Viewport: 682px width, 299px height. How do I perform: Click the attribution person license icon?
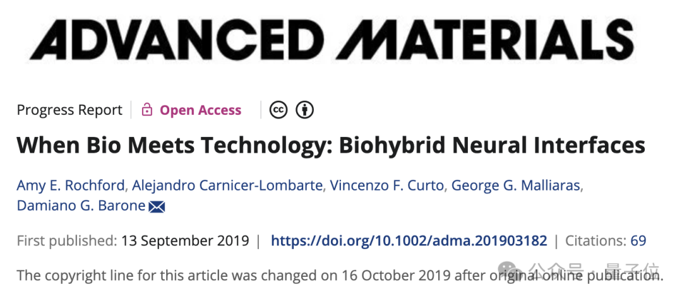point(304,110)
